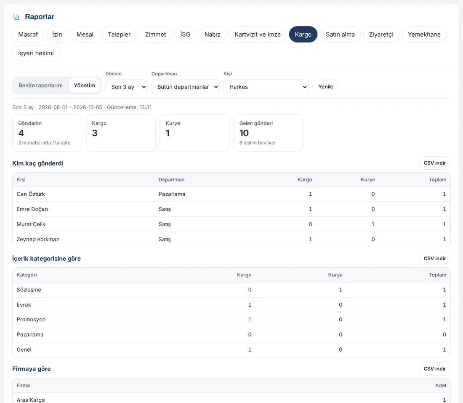Select the Yönetim view toggle

pyautogui.click(x=85, y=85)
